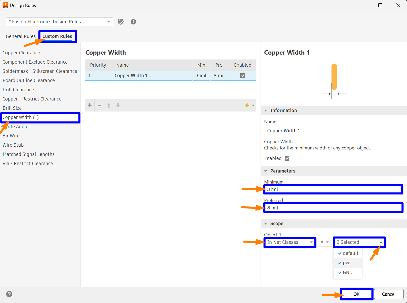Open the lightning bolt quick actions menu
Image resolution: width=407 pixels, height=303 pixels.
[x=249, y=105]
